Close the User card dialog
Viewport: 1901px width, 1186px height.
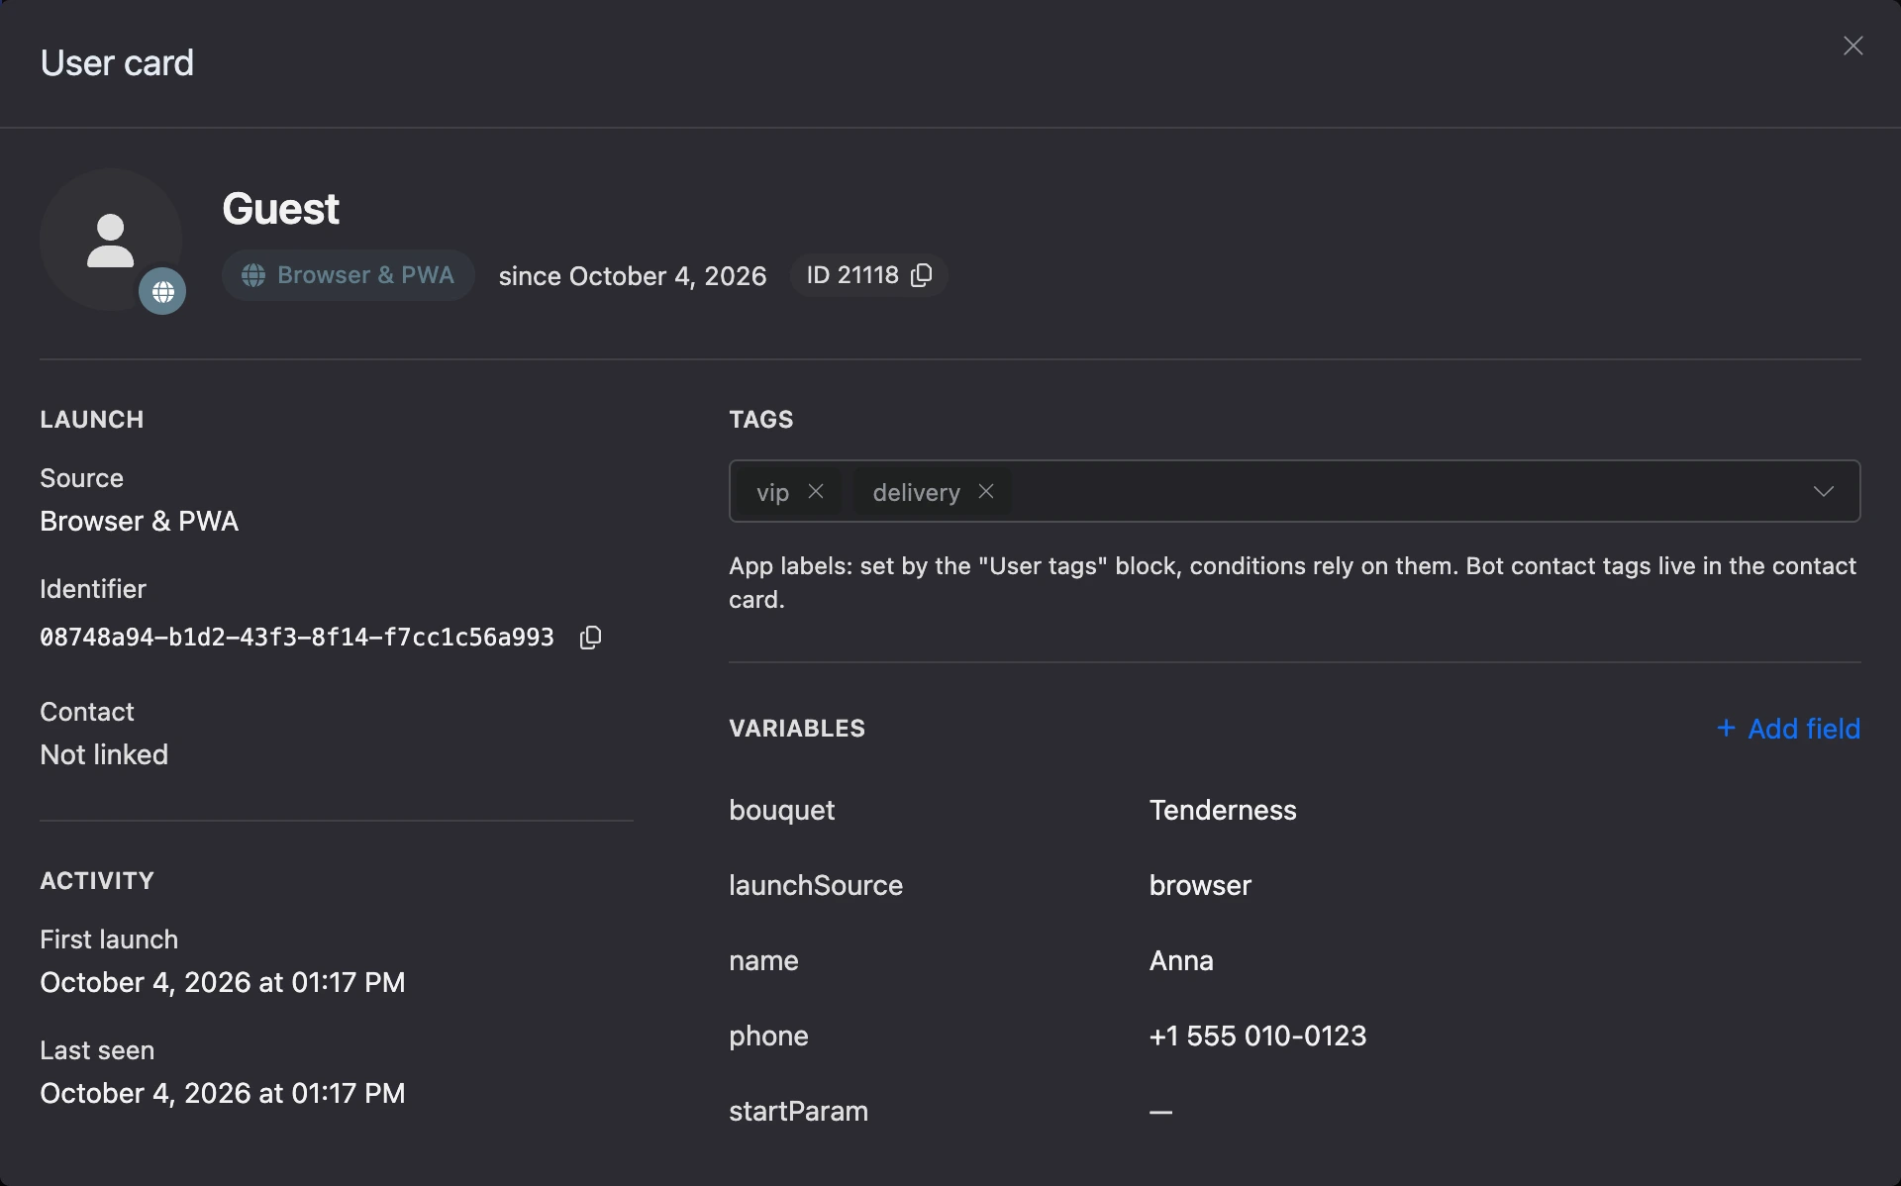(x=1852, y=47)
